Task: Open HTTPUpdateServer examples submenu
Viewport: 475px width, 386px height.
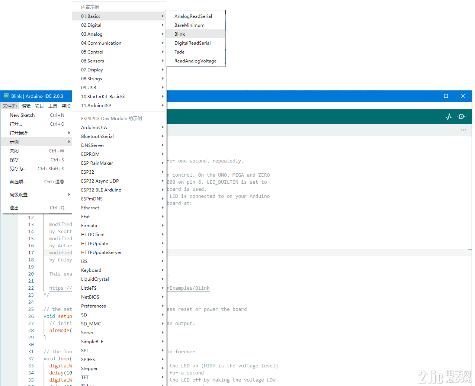Action: point(119,252)
